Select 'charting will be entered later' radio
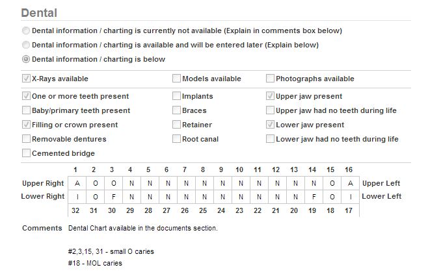The height and width of the screenshot is (276, 441). [x=26, y=45]
